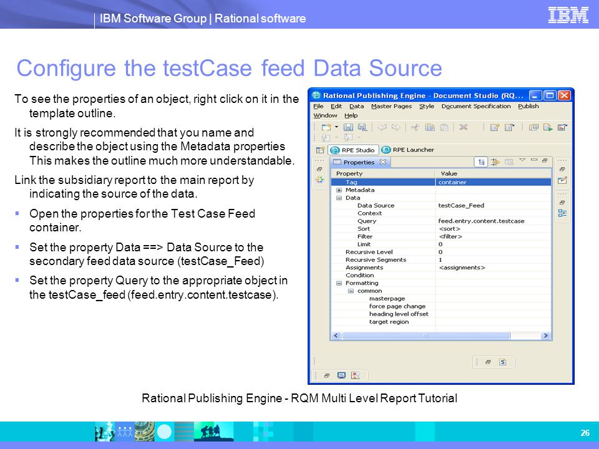The width and height of the screenshot is (599, 449).
Task: Close the Properties view tab
Action: click(382, 162)
